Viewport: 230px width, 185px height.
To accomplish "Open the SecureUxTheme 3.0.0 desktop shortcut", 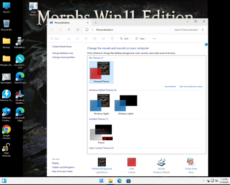I will point(20,62).
